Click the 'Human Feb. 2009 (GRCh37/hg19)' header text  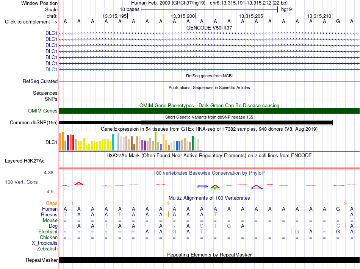click(x=168, y=3)
